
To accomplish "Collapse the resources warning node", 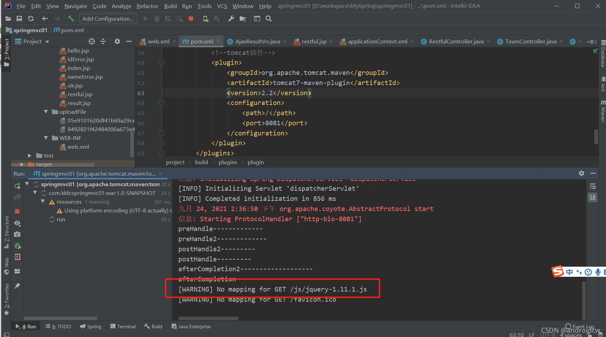I will (43, 201).
